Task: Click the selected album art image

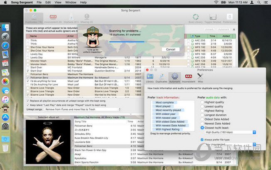Action: coord(48,142)
